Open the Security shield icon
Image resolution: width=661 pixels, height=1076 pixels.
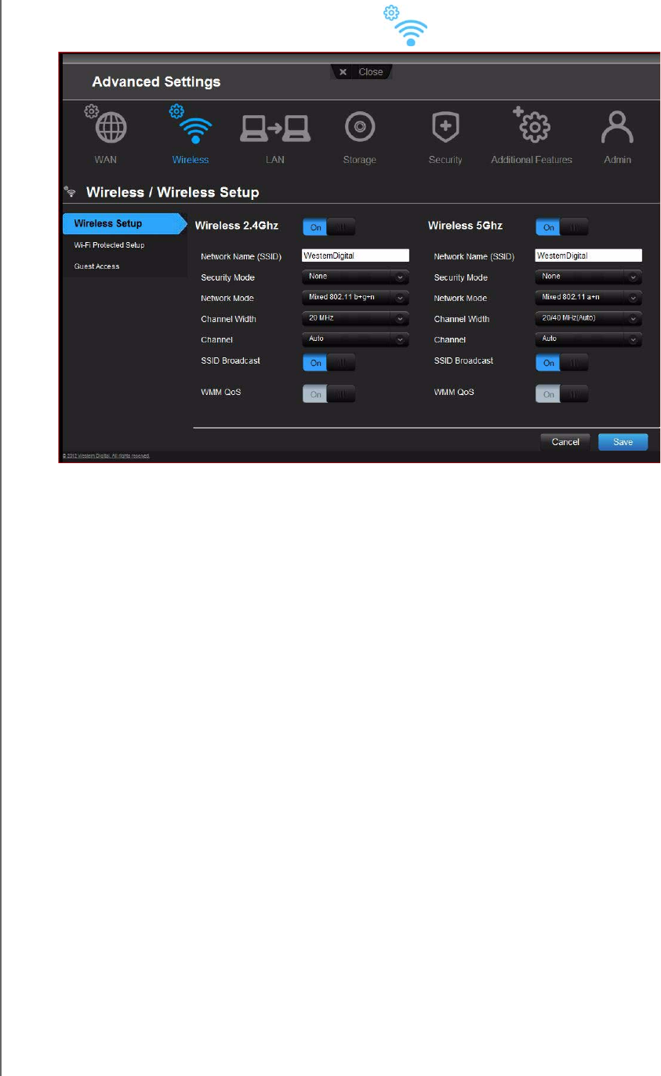[445, 127]
